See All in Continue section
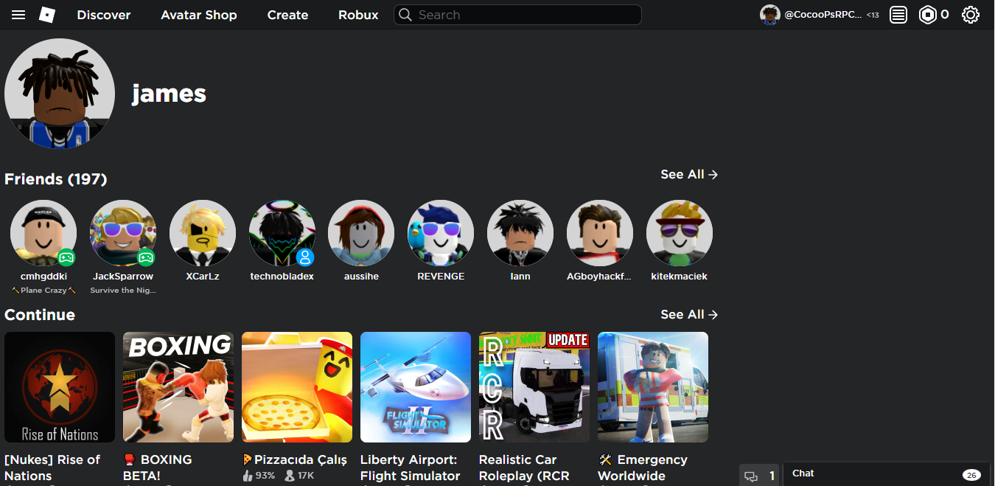Viewport: 995px width, 486px height. click(x=689, y=315)
